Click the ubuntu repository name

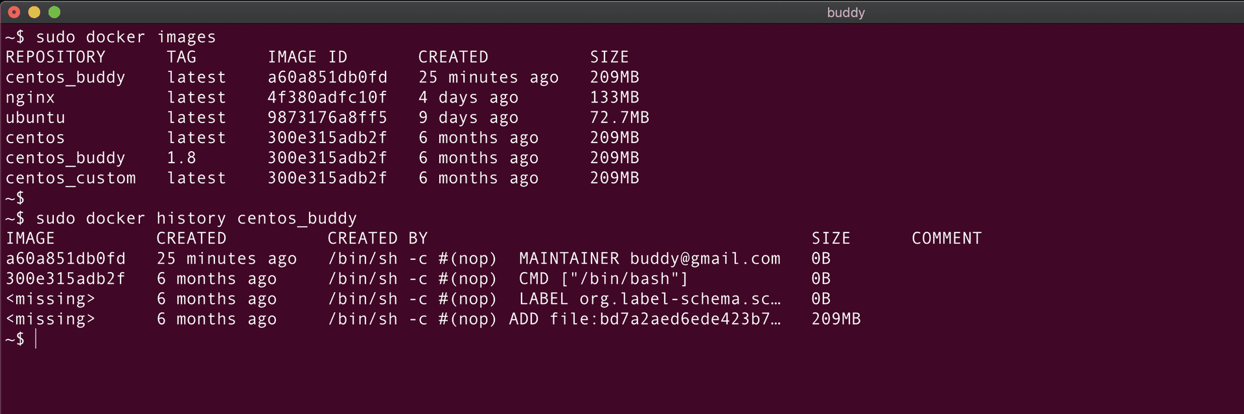pyautogui.click(x=36, y=118)
